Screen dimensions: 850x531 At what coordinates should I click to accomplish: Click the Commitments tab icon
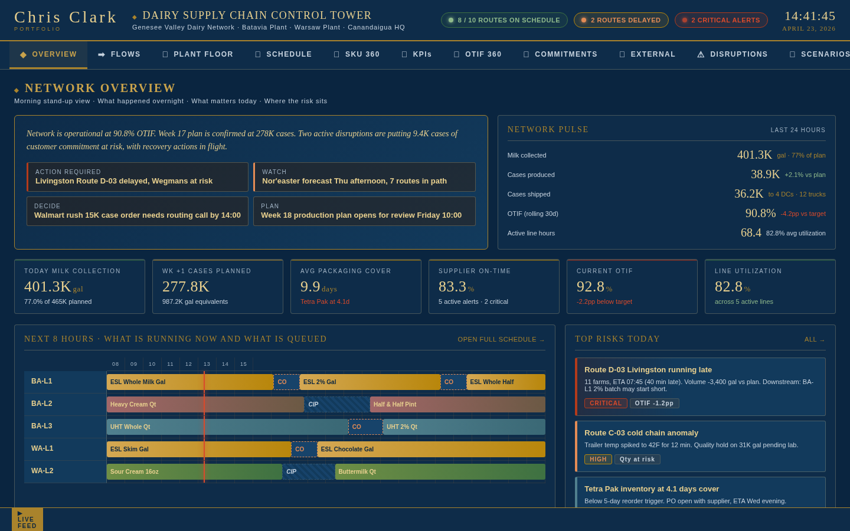[526, 54]
